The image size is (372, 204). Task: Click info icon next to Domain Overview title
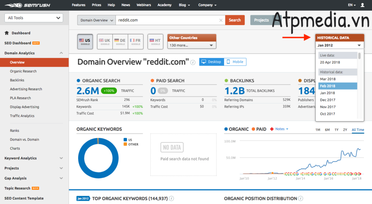(193, 62)
